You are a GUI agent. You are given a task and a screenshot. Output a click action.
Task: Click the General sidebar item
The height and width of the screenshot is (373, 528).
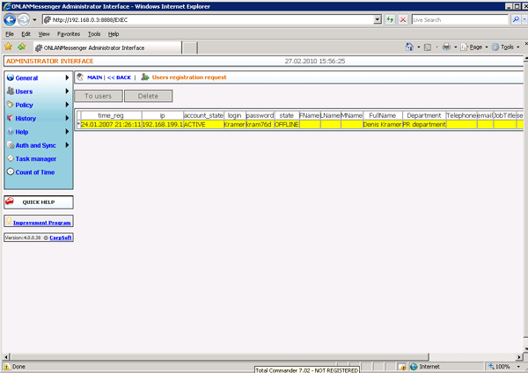[26, 78]
